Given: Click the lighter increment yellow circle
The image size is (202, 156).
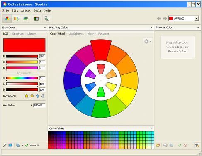Looking at the screenshot, I should point(27,96).
